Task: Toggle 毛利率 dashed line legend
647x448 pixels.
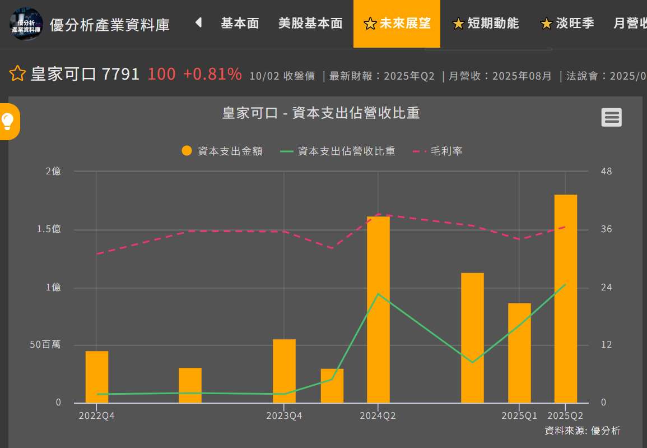Action: coord(437,151)
